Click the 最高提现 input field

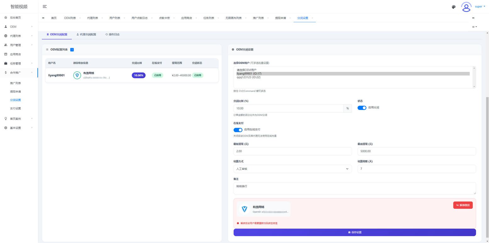click(x=417, y=151)
